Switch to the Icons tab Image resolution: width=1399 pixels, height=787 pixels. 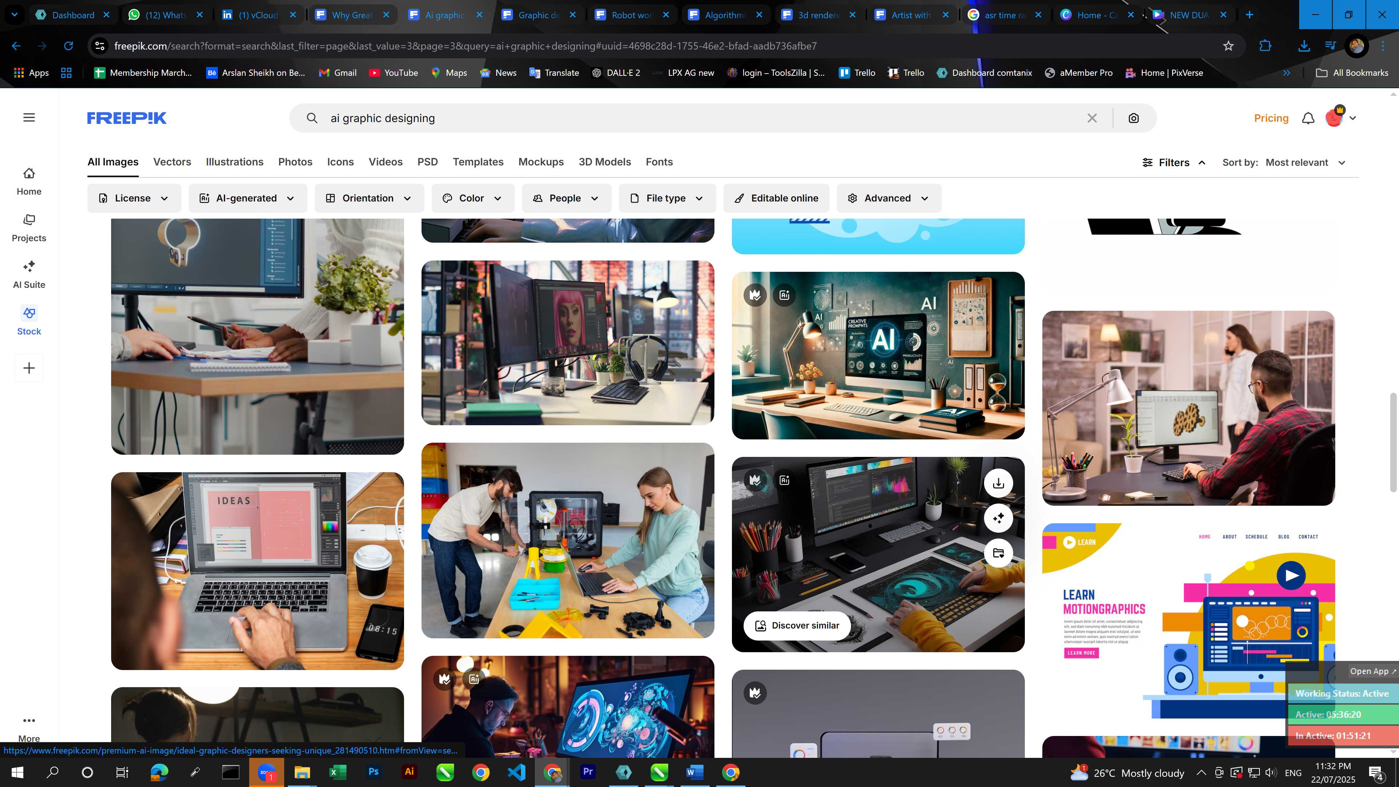pyautogui.click(x=341, y=162)
